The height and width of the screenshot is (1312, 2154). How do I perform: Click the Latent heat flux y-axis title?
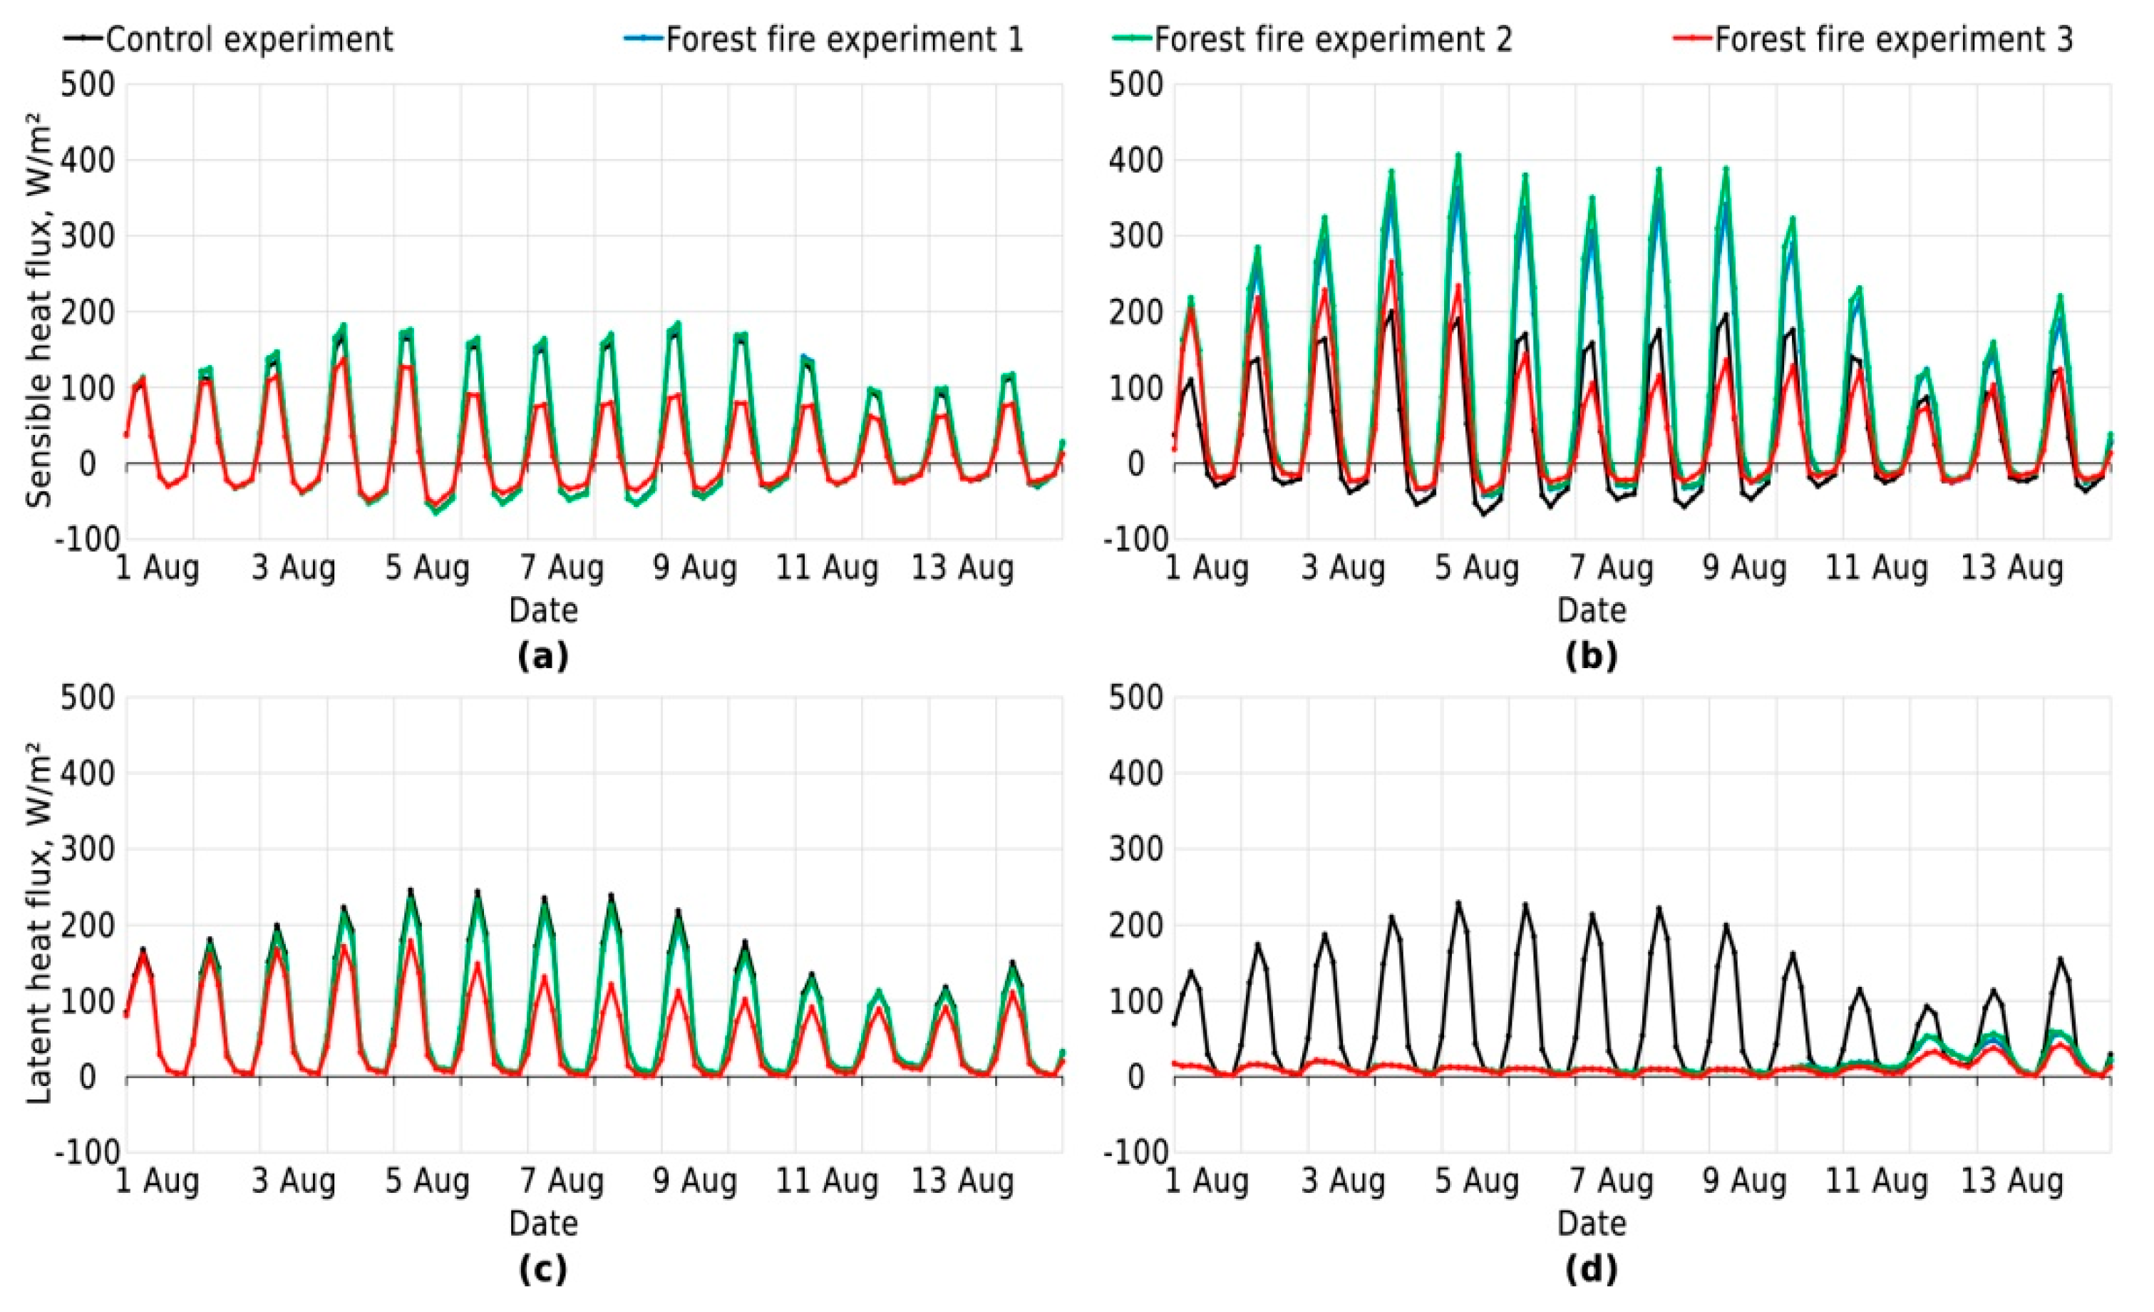click(39, 923)
